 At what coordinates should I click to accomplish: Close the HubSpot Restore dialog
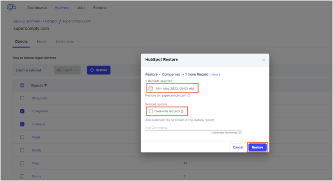click(263, 60)
